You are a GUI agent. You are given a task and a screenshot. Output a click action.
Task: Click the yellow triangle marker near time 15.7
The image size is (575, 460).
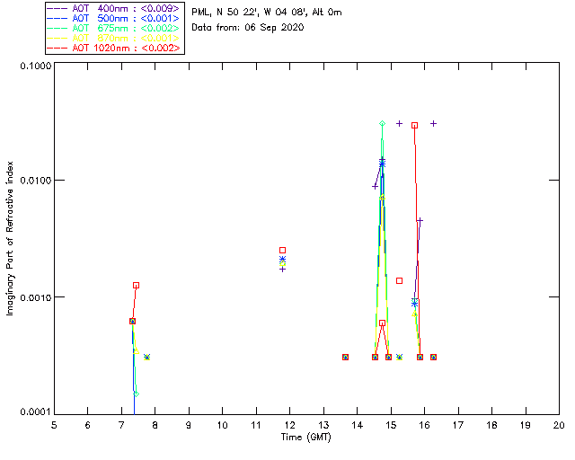[414, 314]
